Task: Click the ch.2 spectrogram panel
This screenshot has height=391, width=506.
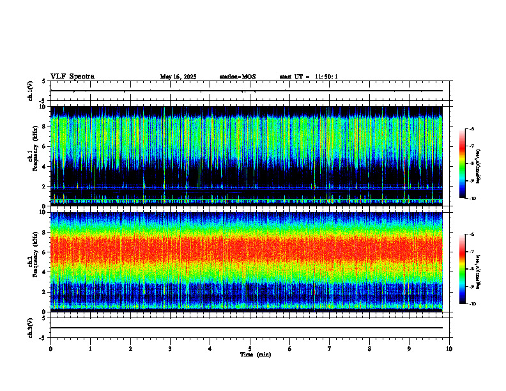Action: pyautogui.click(x=247, y=262)
